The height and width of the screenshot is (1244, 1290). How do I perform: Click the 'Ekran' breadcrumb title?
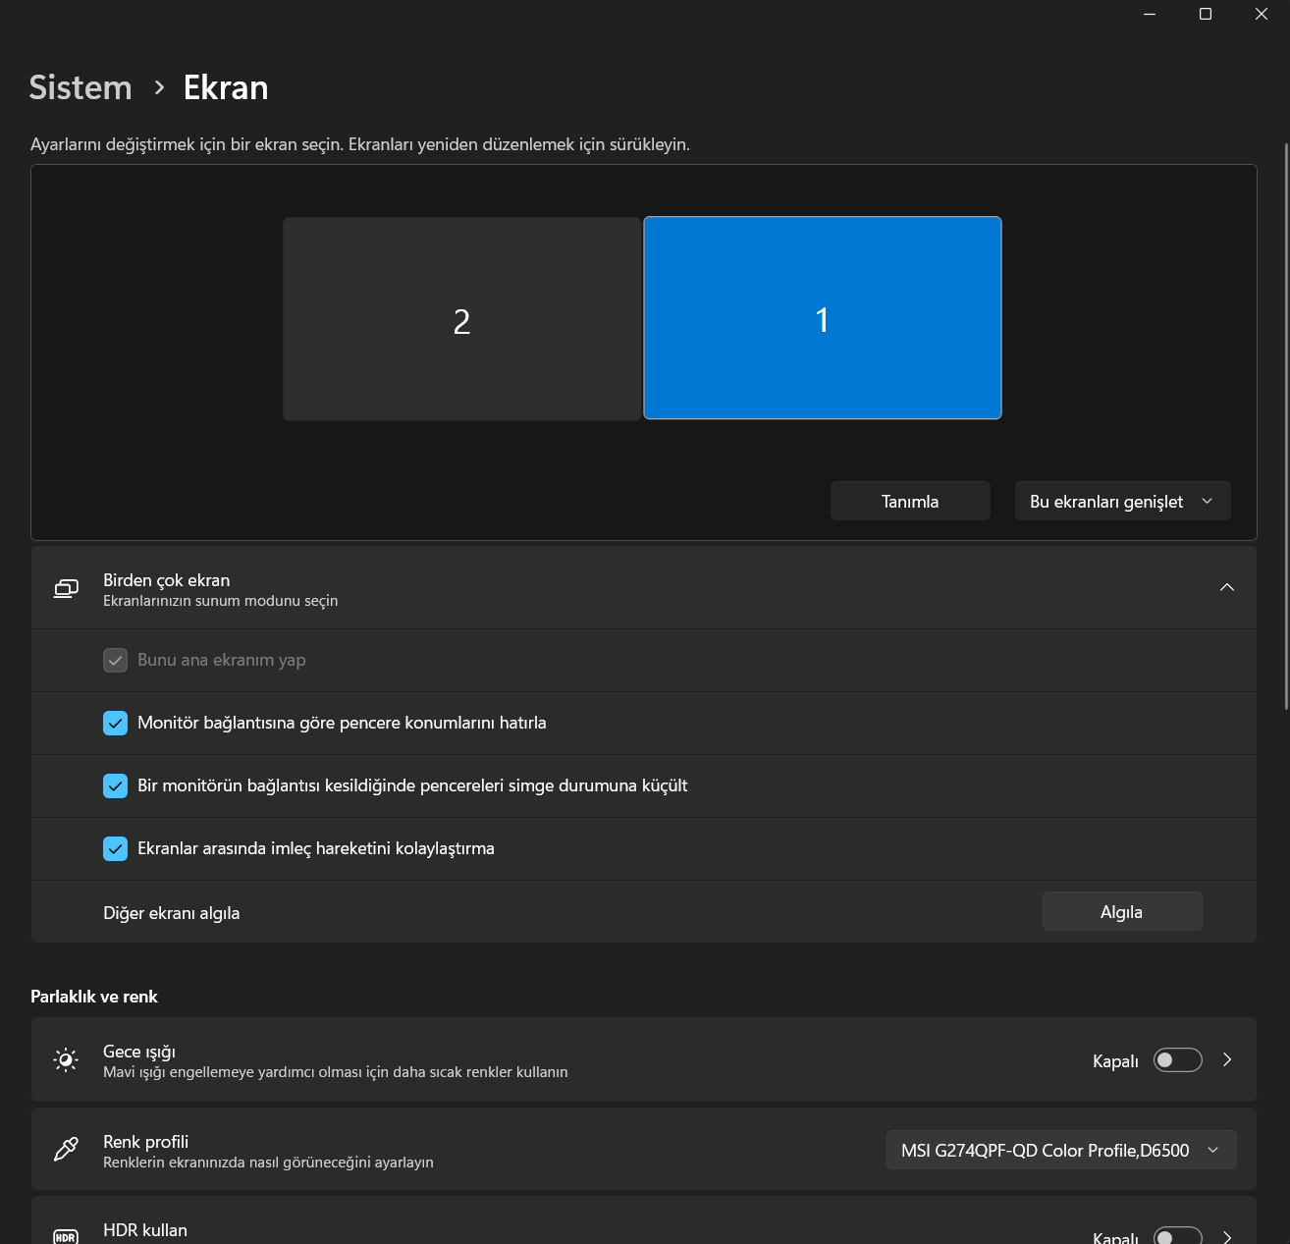(226, 87)
